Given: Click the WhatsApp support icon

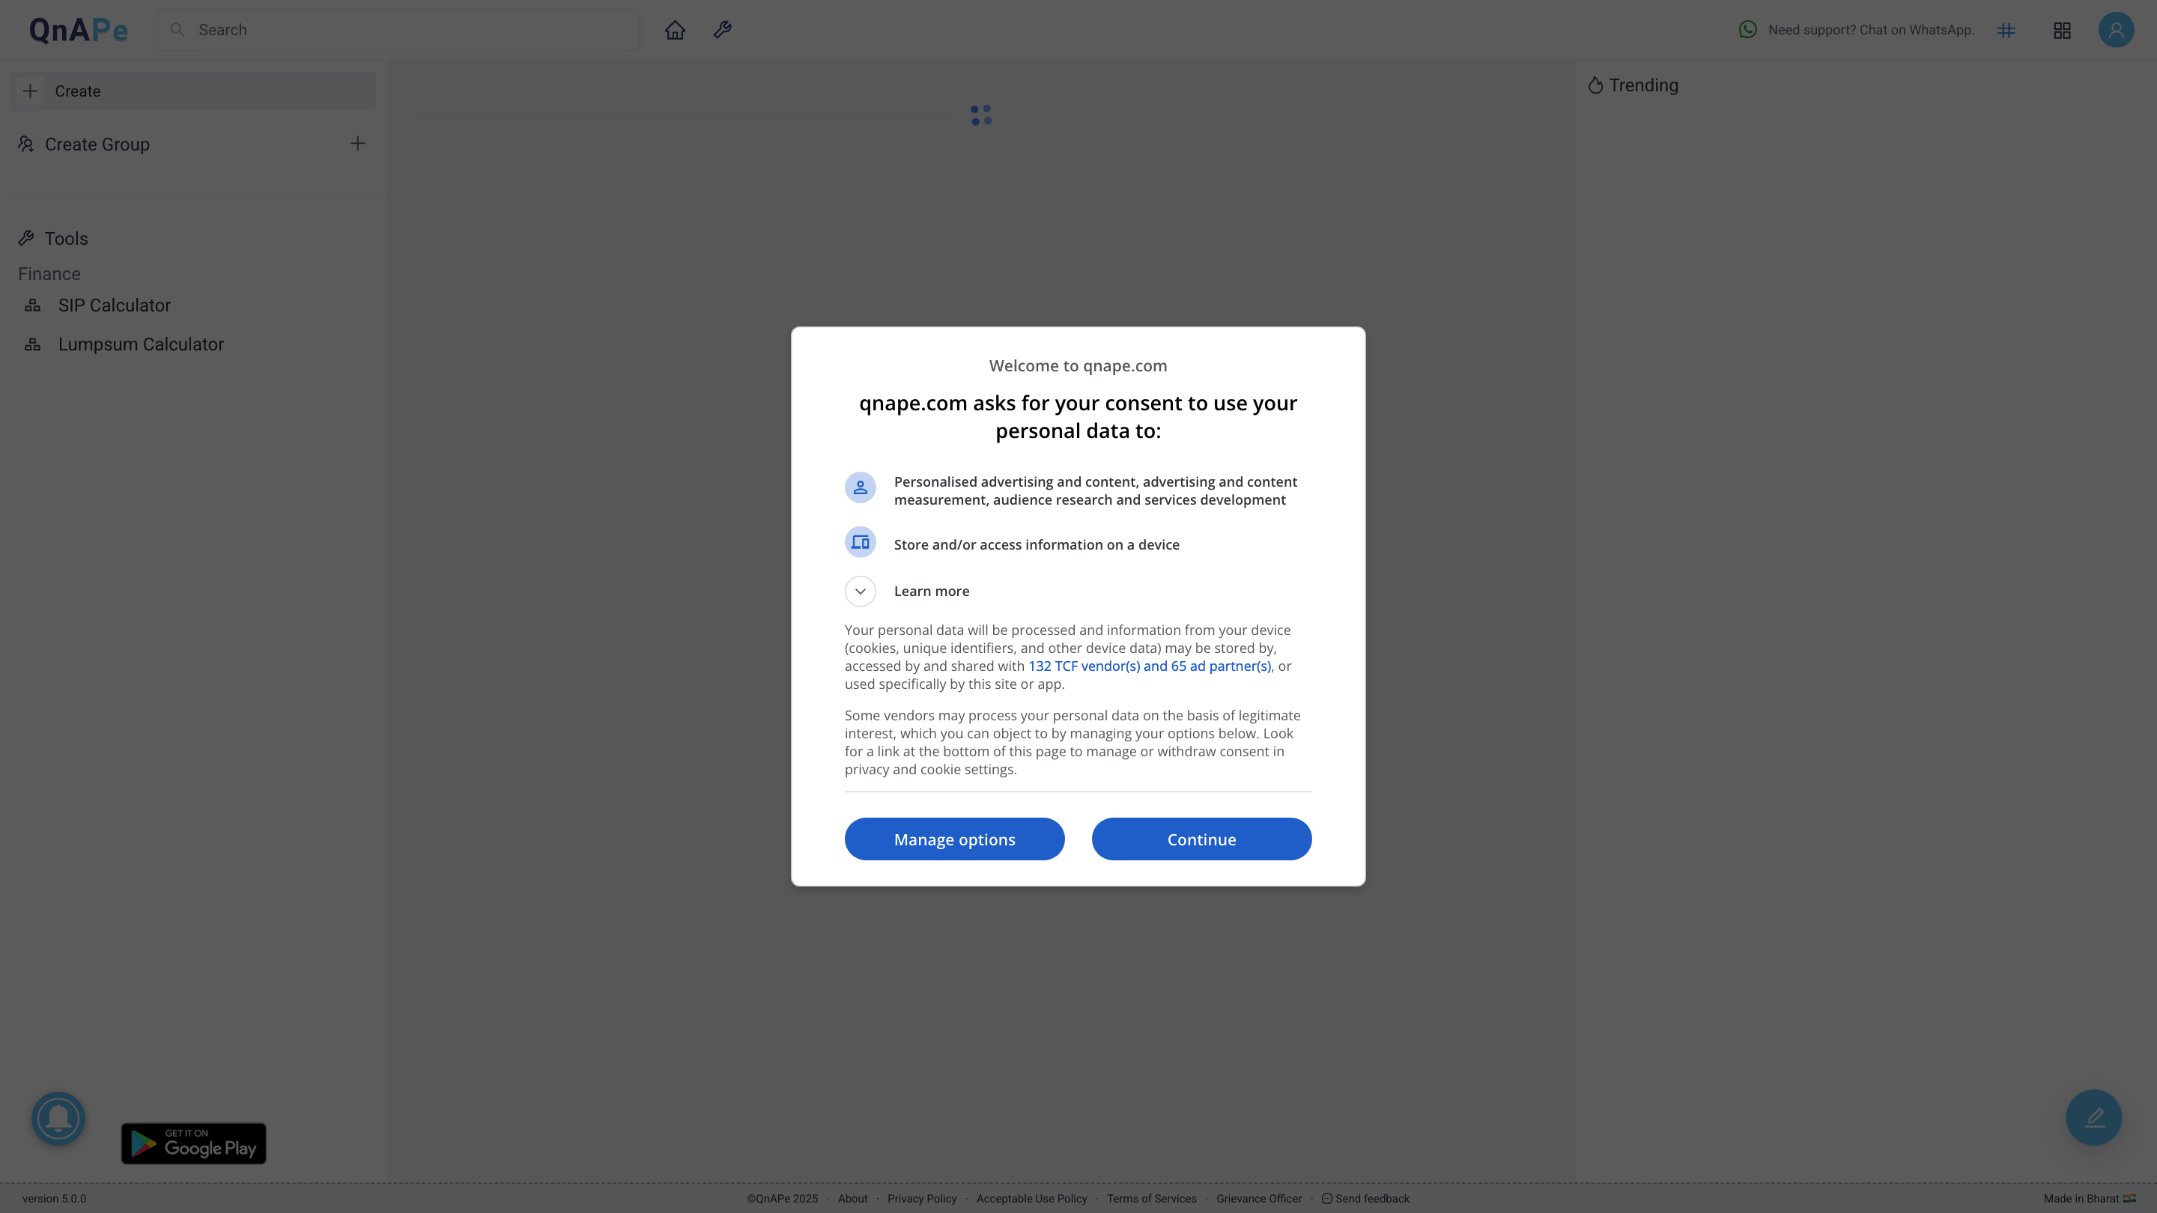Looking at the screenshot, I should (x=1747, y=30).
